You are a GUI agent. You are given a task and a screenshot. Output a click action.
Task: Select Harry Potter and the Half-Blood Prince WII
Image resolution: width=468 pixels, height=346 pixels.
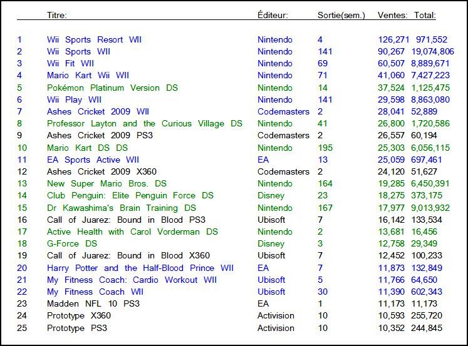point(140,268)
